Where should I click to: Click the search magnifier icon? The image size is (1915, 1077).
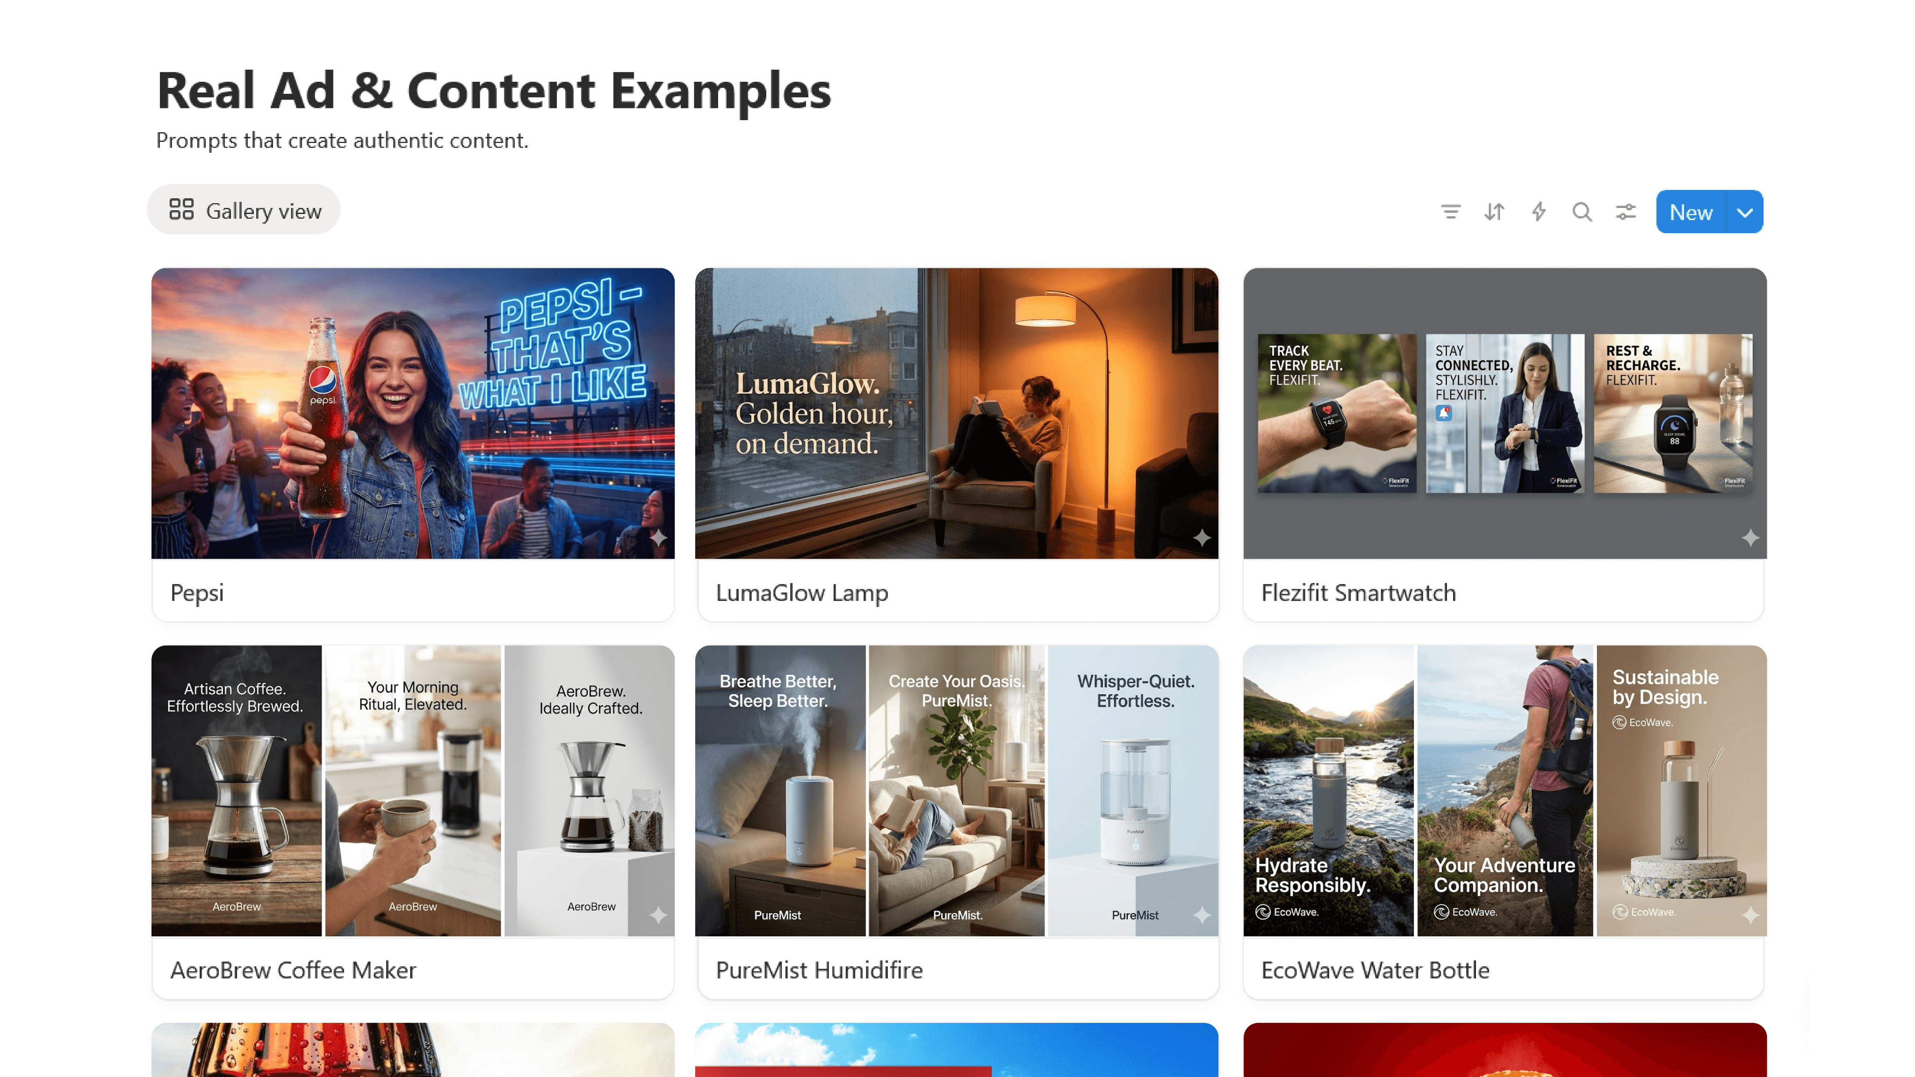pyautogui.click(x=1582, y=213)
